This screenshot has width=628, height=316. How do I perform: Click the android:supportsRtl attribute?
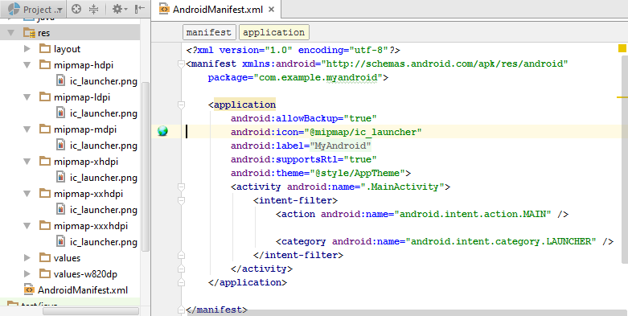pyautogui.click(x=284, y=159)
